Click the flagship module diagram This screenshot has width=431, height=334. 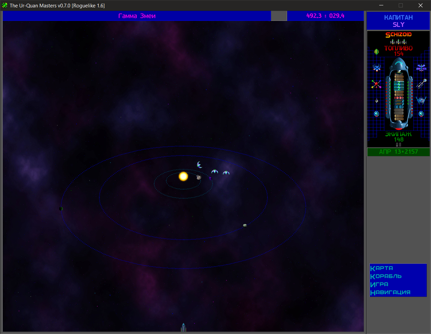(399, 94)
